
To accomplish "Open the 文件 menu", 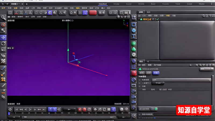I will (x=3, y=8).
